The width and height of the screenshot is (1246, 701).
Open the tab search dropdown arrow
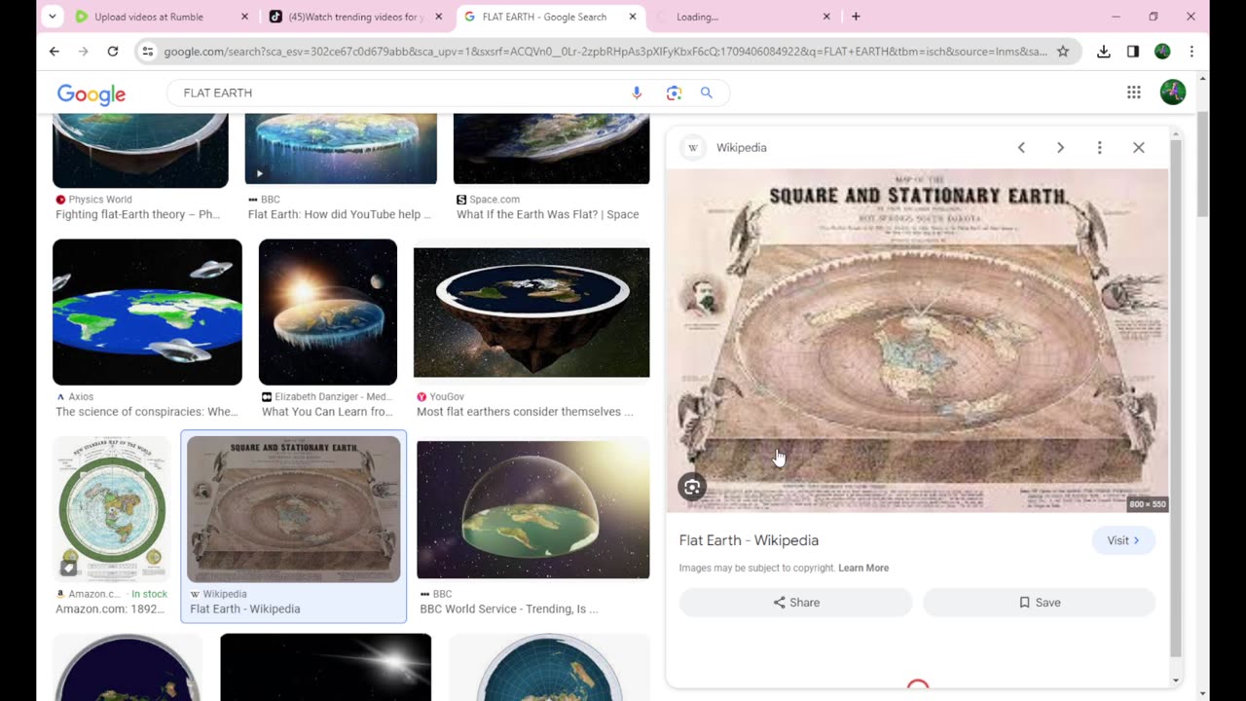coord(53,17)
